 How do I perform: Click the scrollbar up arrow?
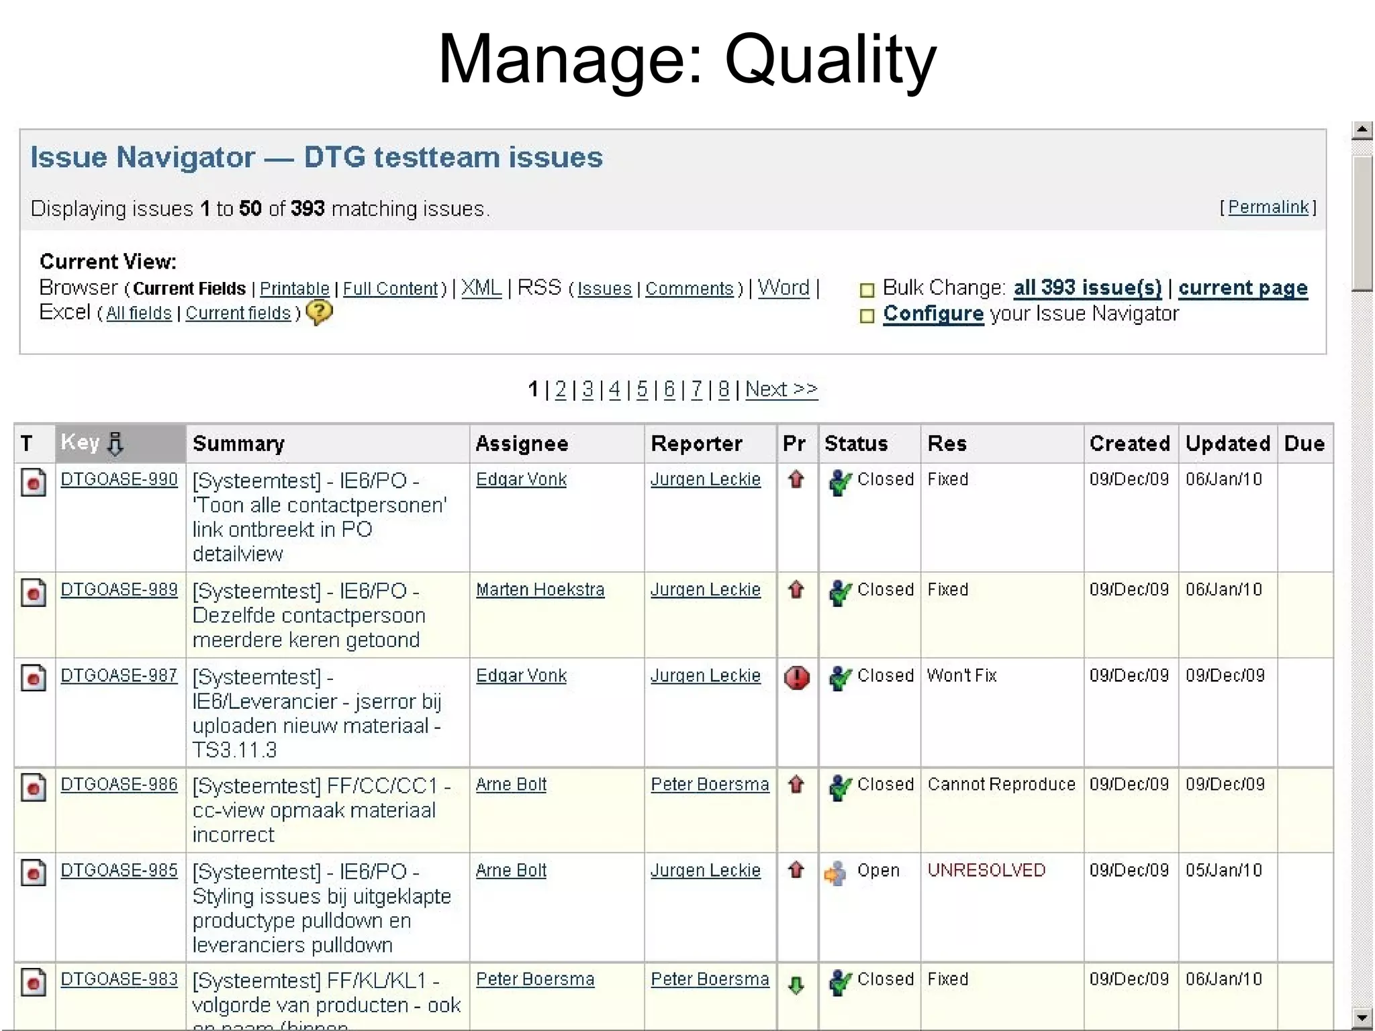pyautogui.click(x=1362, y=130)
